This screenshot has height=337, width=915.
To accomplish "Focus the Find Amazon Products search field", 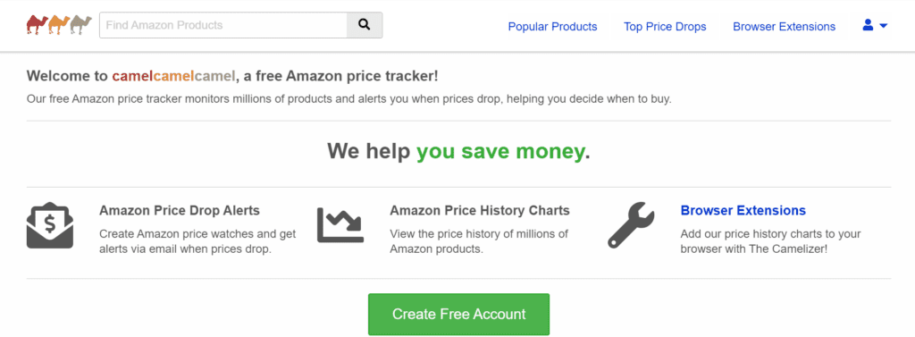I will pos(223,25).
